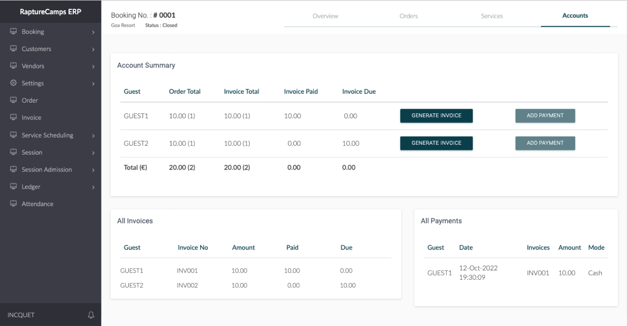Add payment for GUEST2
Screen dimensions: 627x326
545,143
